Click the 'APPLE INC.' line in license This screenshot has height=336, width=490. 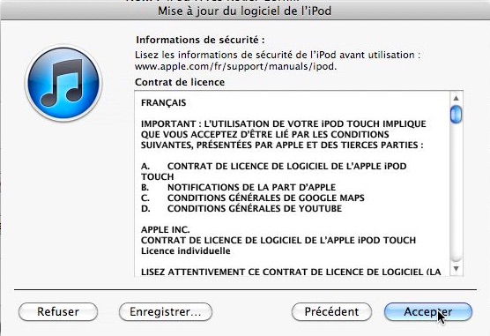coord(166,229)
